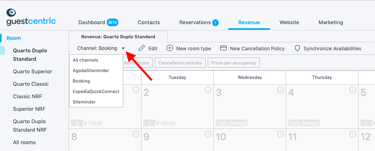This screenshot has width=375, height=151.
Task: Open info icon on Thursday day 4
Action: (x=353, y=90)
